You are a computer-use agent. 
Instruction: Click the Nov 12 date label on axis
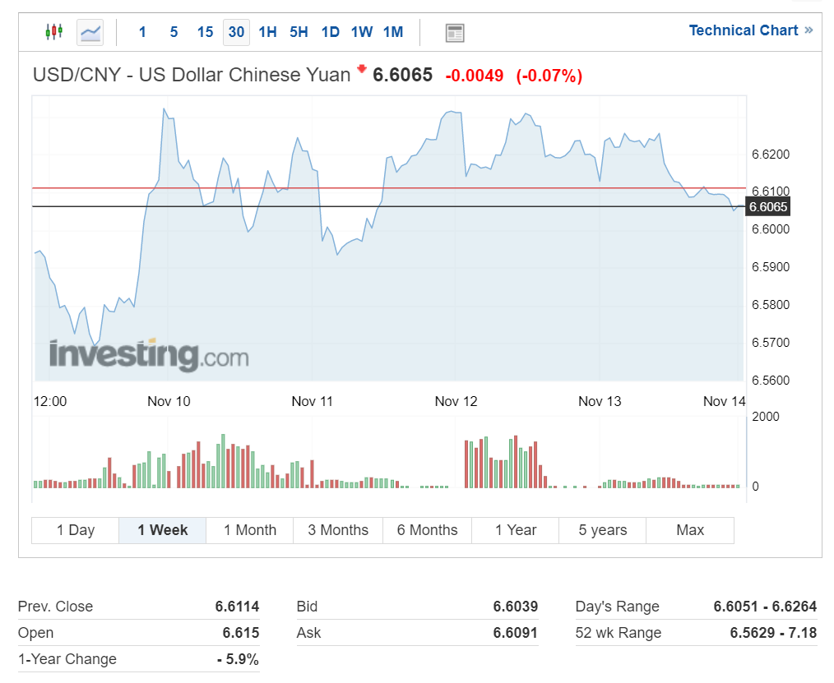pos(456,401)
